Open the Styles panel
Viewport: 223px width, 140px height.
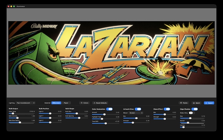pos(184,103)
